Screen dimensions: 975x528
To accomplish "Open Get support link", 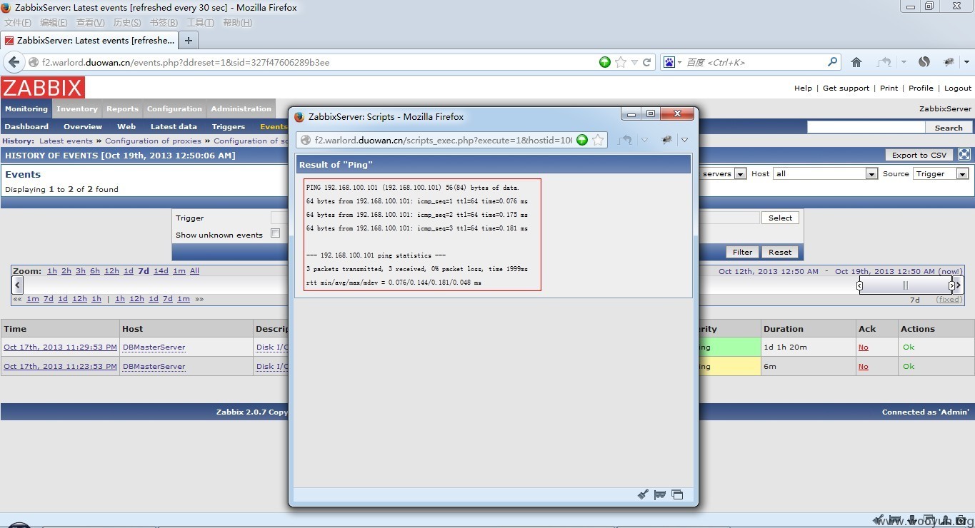I will (846, 88).
